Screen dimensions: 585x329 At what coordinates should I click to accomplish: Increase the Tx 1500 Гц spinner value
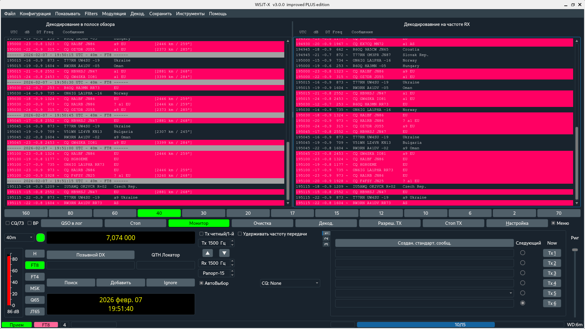click(x=232, y=241)
